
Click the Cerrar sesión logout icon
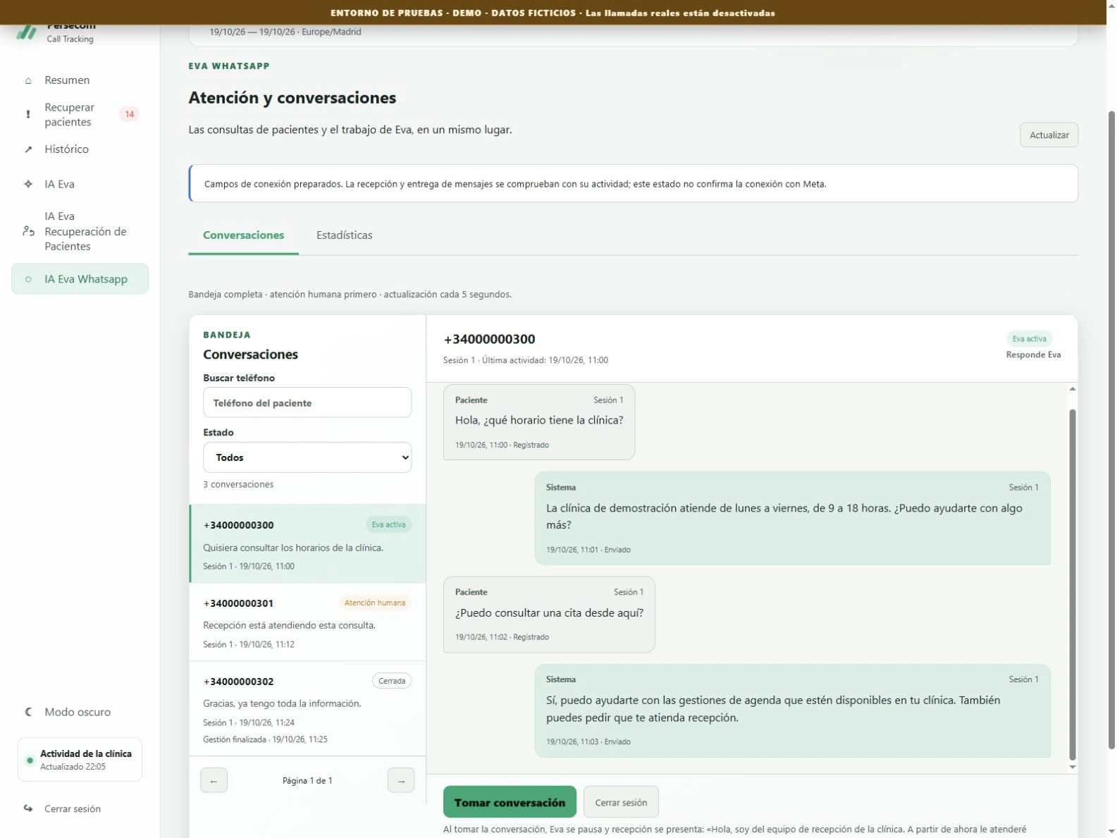(28, 808)
